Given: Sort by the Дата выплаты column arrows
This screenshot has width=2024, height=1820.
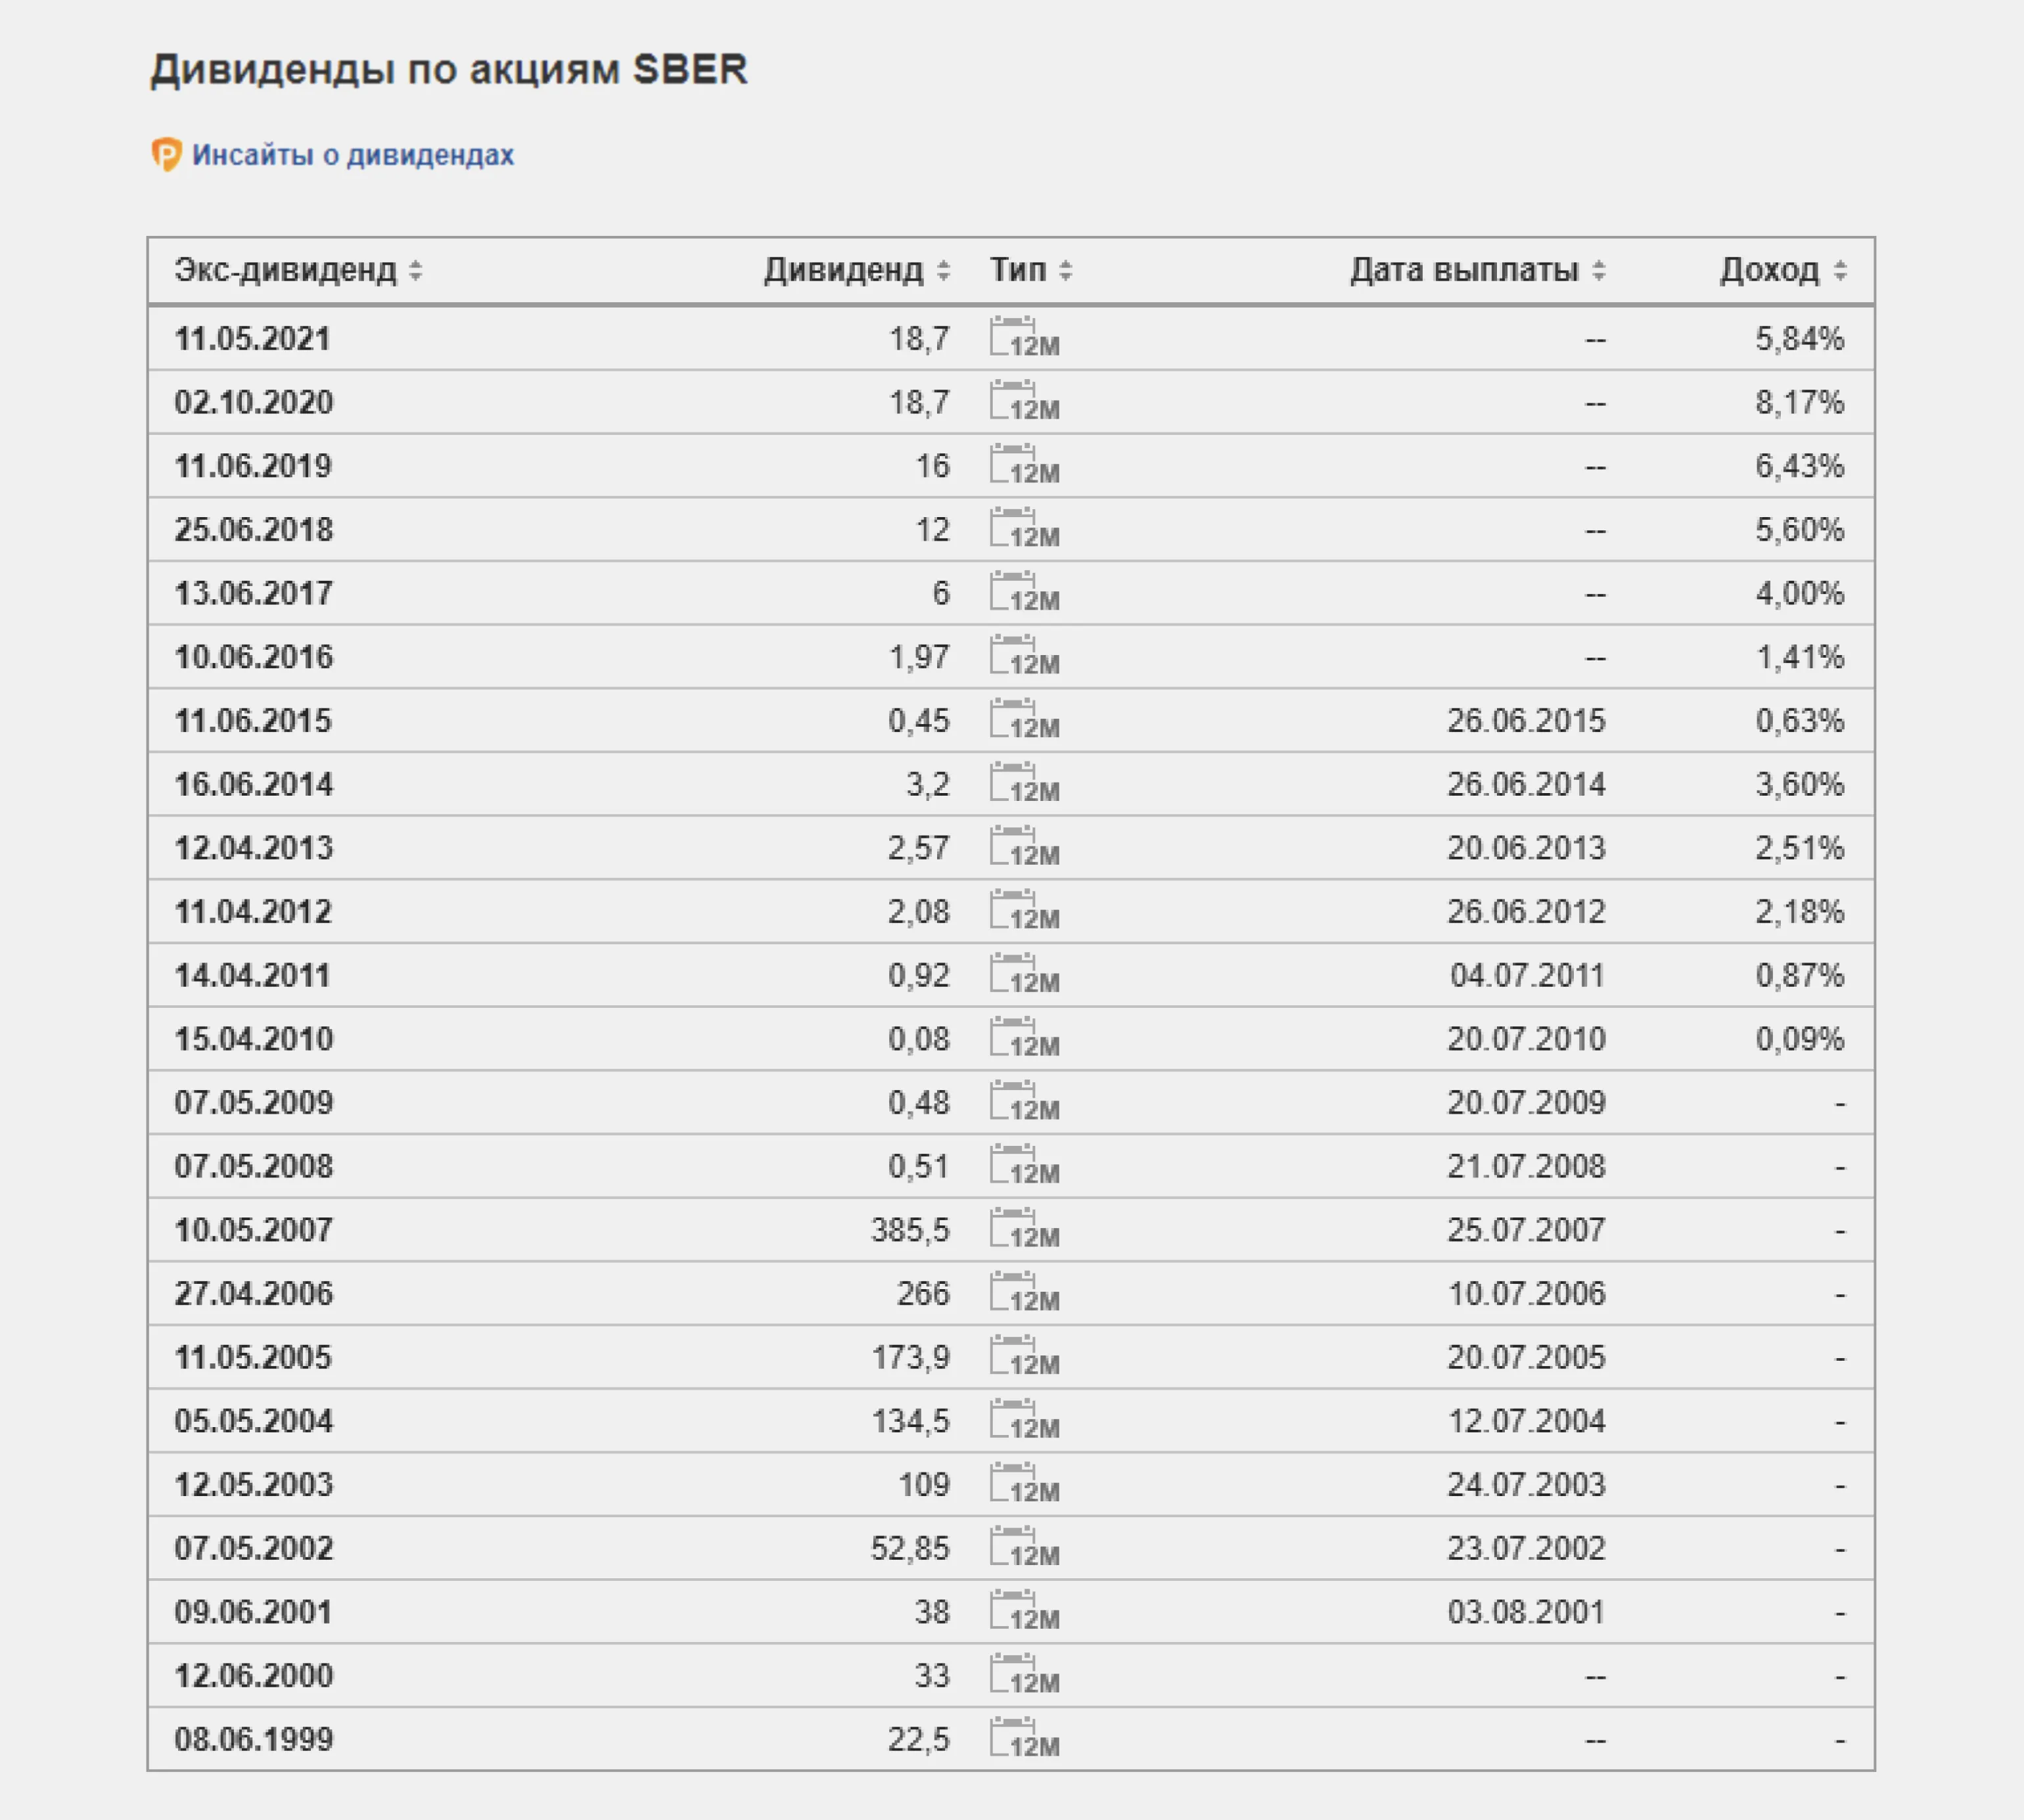Looking at the screenshot, I should (1599, 270).
